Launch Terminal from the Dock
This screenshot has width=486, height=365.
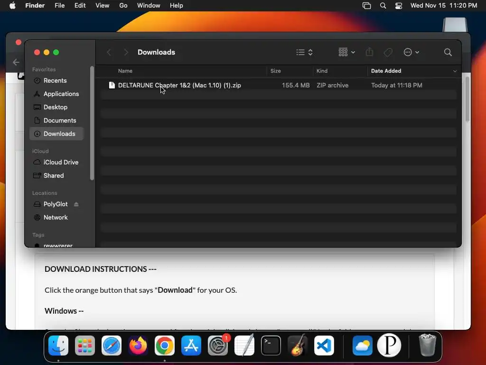click(271, 346)
